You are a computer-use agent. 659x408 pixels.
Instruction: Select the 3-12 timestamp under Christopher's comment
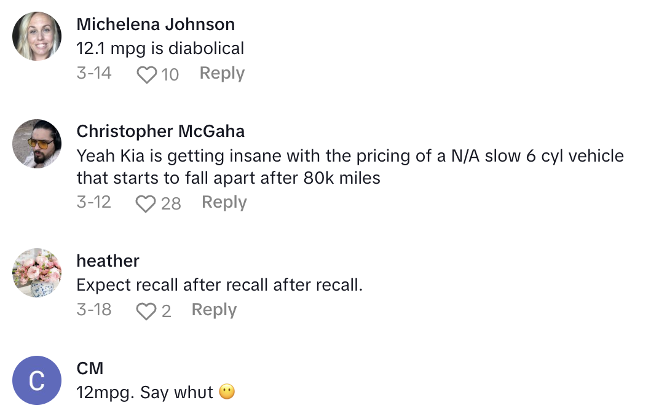point(93,203)
